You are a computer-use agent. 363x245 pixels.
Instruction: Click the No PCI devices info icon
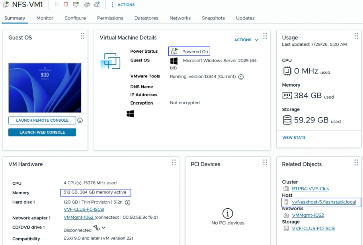[x=228, y=213]
